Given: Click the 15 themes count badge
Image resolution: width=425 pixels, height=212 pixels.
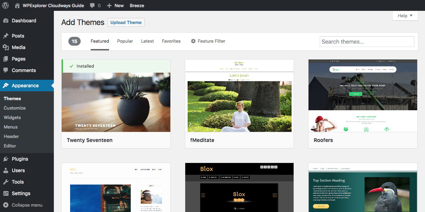Looking at the screenshot, I should tap(74, 41).
